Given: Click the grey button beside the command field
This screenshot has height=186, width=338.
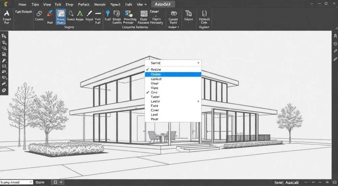Looking at the screenshot, I should 40,182.
